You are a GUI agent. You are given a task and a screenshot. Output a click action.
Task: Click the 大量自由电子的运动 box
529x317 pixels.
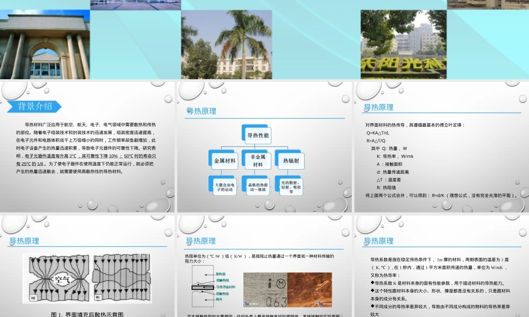tap(224, 186)
